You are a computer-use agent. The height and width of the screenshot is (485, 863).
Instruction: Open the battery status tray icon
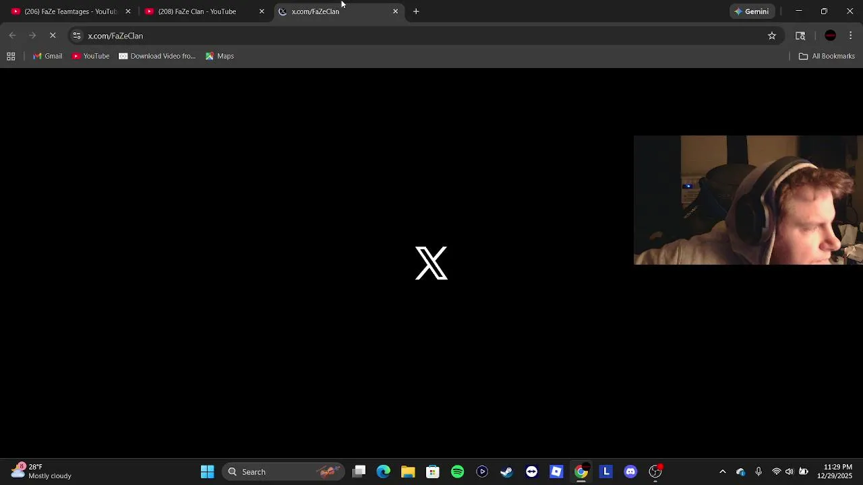point(803,472)
